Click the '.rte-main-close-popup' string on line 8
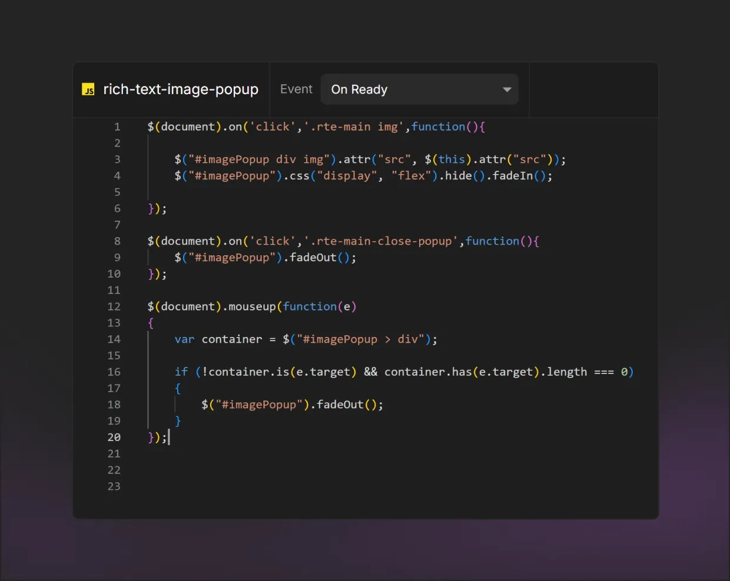The height and width of the screenshot is (581, 730). [x=381, y=241]
